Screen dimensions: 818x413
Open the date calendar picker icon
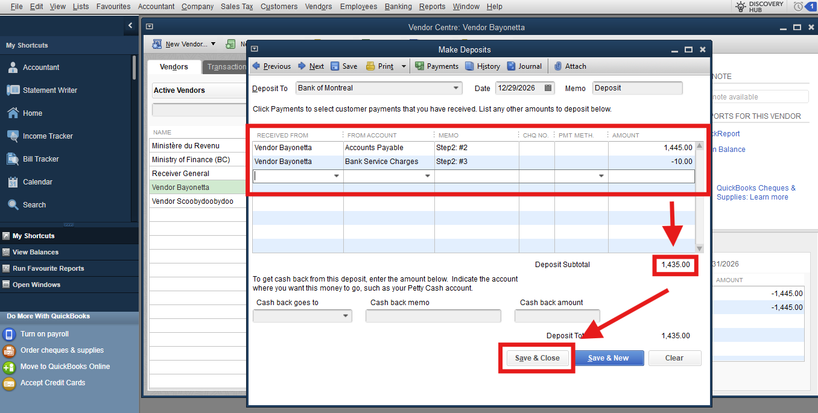pos(548,88)
